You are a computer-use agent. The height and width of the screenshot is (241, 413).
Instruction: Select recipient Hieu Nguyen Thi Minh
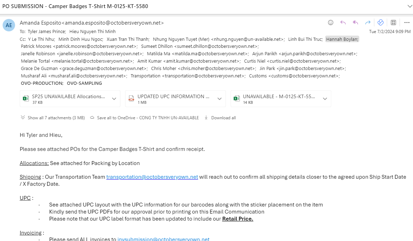[92, 32]
